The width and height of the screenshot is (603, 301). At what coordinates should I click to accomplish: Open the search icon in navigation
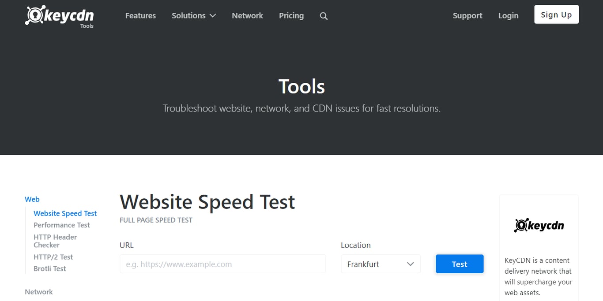click(324, 16)
